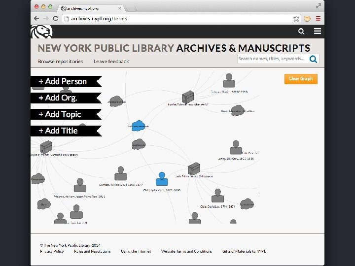Image resolution: width=355 pixels, height=266 pixels.
Task: Select the Harriet Tubman research material box node
Action: coord(188,97)
